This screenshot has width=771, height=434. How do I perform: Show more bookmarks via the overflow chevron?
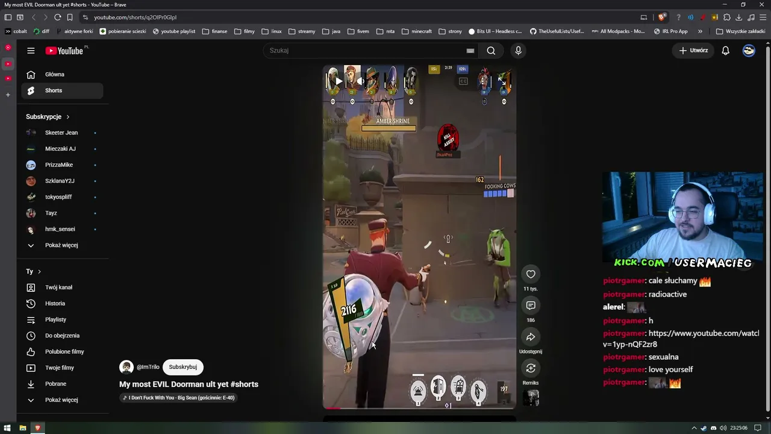pyautogui.click(x=700, y=31)
